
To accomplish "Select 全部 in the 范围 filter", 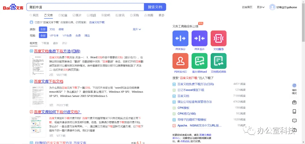I will 43,36.
